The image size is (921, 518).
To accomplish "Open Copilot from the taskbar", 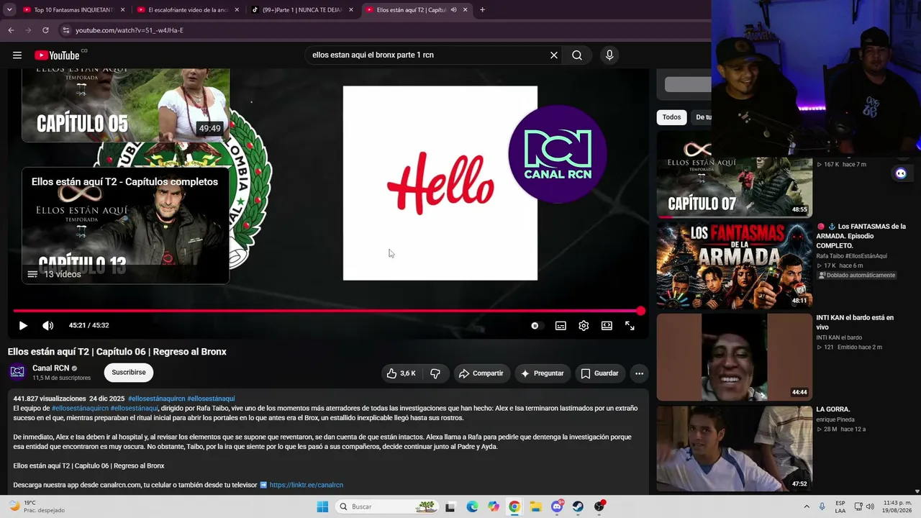I will click(x=493, y=506).
